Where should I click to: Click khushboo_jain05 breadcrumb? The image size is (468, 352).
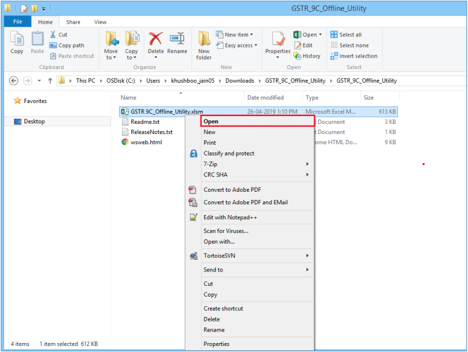pos(193,81)
